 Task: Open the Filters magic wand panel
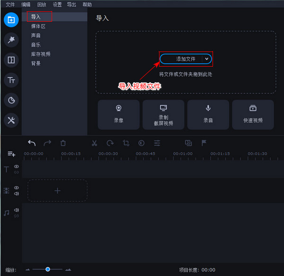point(11,40)
